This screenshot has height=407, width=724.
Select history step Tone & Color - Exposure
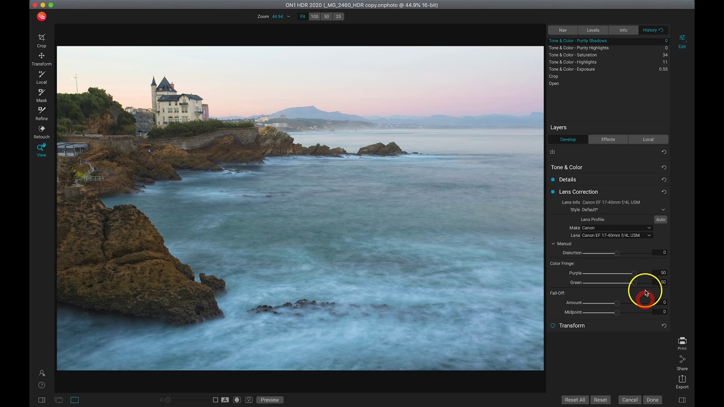(x=608, y=69)
